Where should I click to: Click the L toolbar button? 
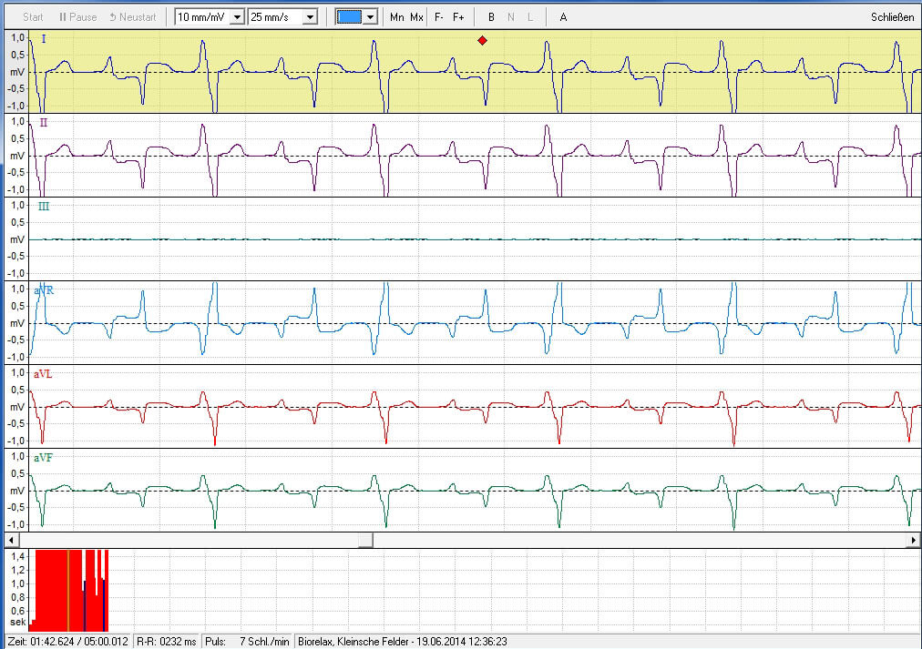[x=530, y=17]
